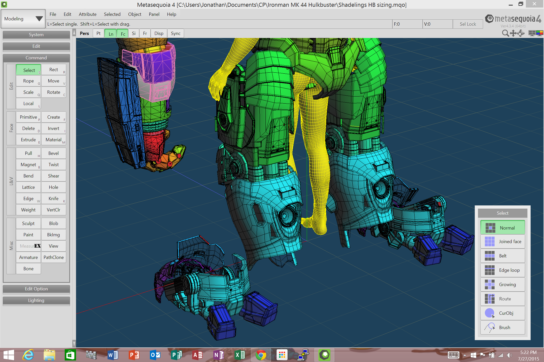Screen dimensions: 544x362
Task: Click the Primitive command button
Action: click(x=28, y=117)
